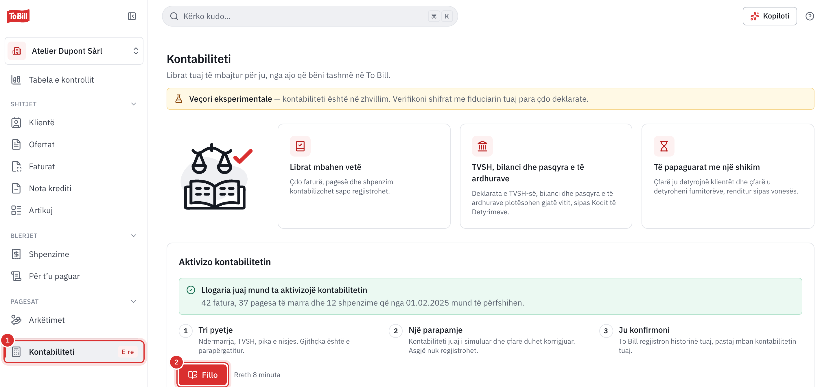Collapse the BLERJET section

pos(134,236)
